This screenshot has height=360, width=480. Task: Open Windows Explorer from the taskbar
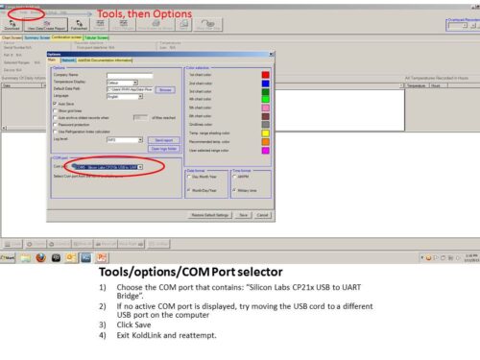point(26,257)
